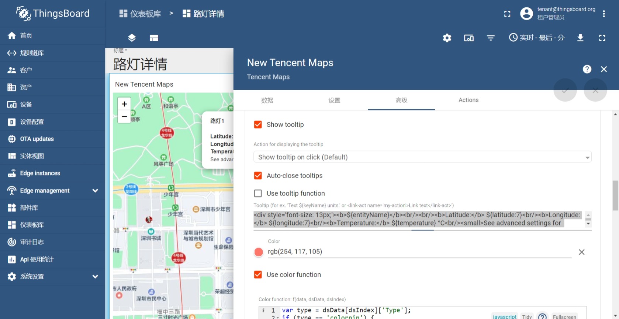Close the widget edit panel
Image resolution: width=619 pixels, height=319 pixels.
coord(604,69)
